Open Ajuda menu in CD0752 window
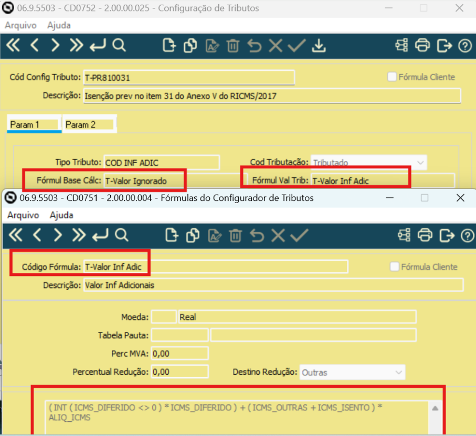Viewport: 476px width, 436px height. [x=59, y=26]
